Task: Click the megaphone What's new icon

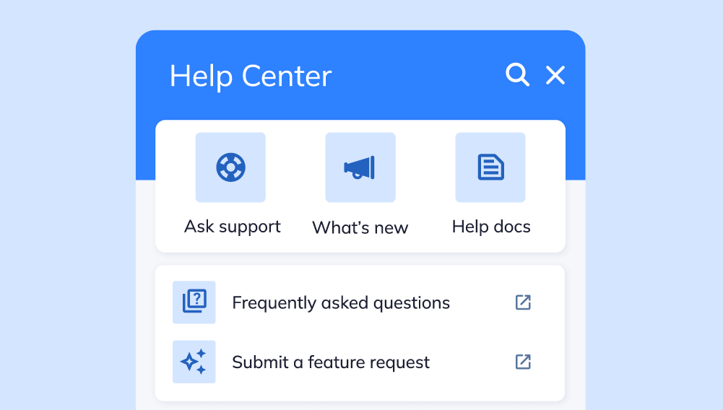Action: (360, 167)
